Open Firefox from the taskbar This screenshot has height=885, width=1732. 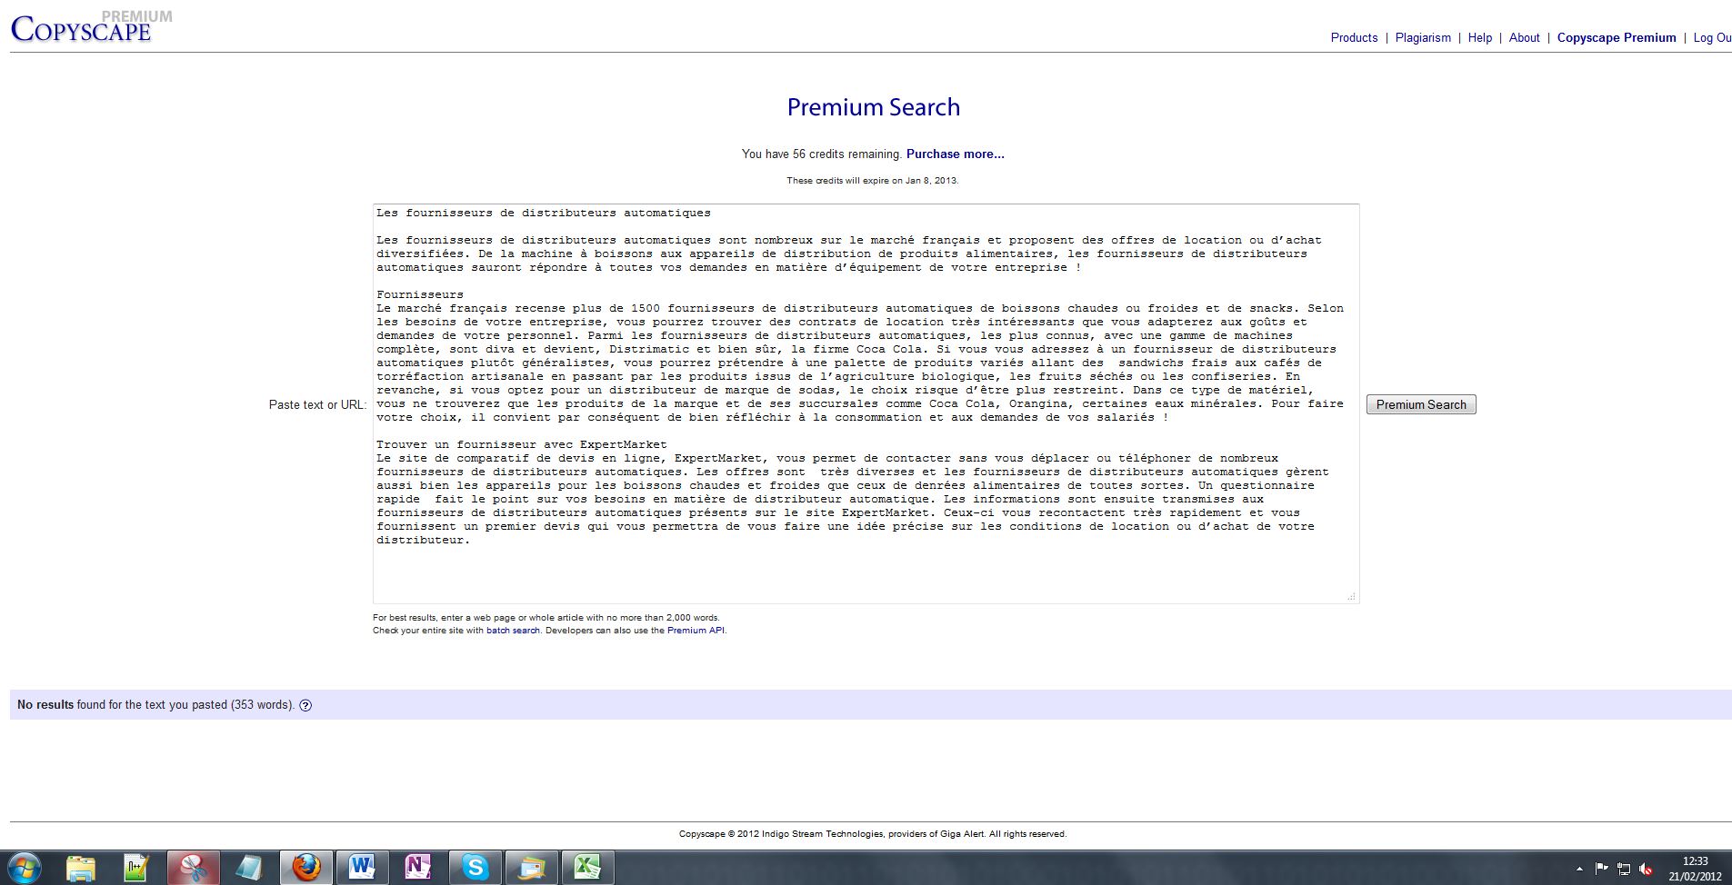(305, 868)
